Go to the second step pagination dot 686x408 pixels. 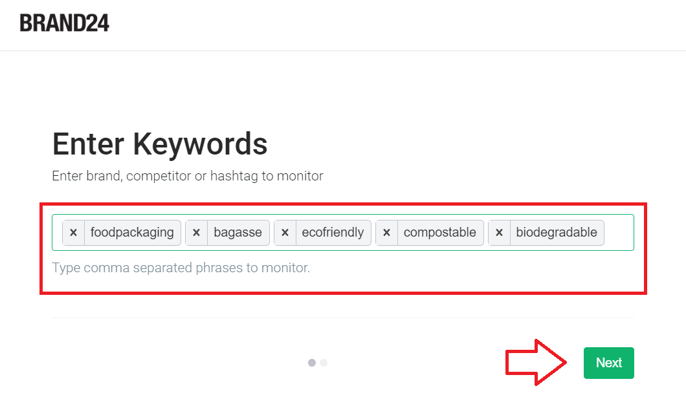(324, 363)
